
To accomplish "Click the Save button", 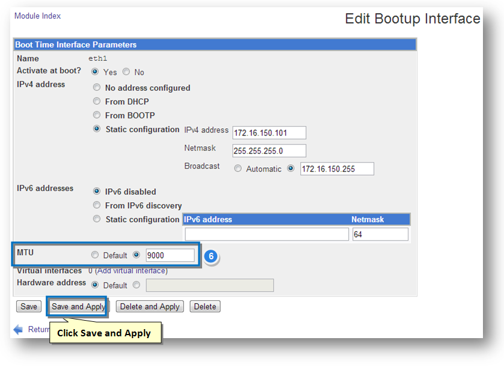I will [x=29, y=306].
